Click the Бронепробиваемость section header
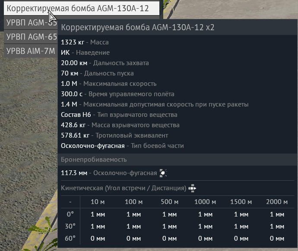The image size is (298, 251). click(x=178, y=160)
